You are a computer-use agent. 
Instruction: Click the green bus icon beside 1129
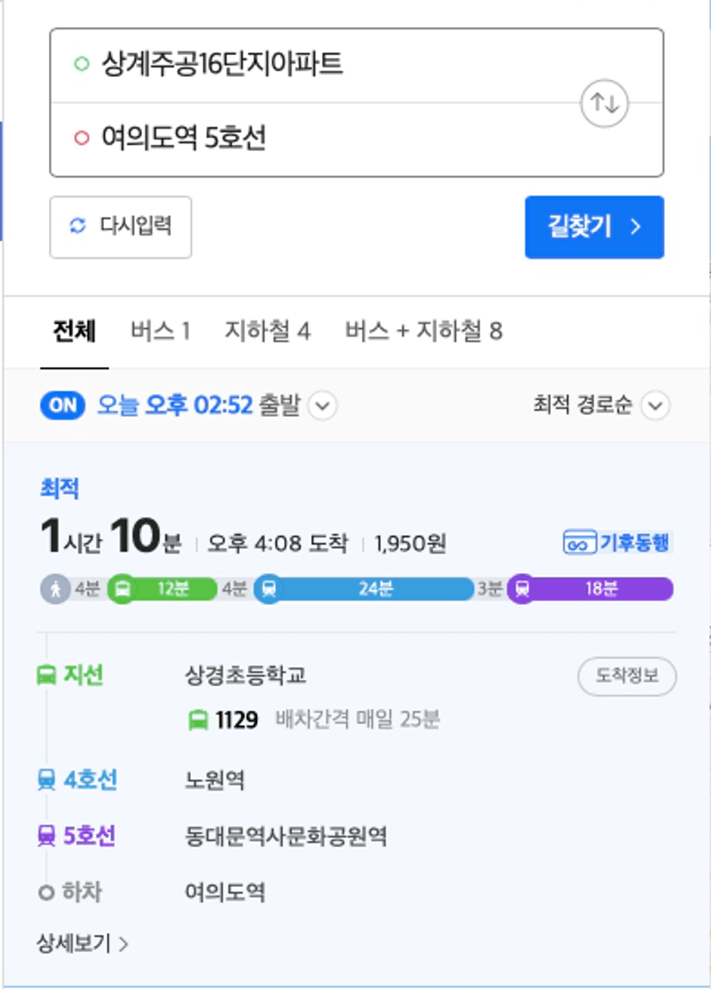pyautogui.click(x=198, y=720)
